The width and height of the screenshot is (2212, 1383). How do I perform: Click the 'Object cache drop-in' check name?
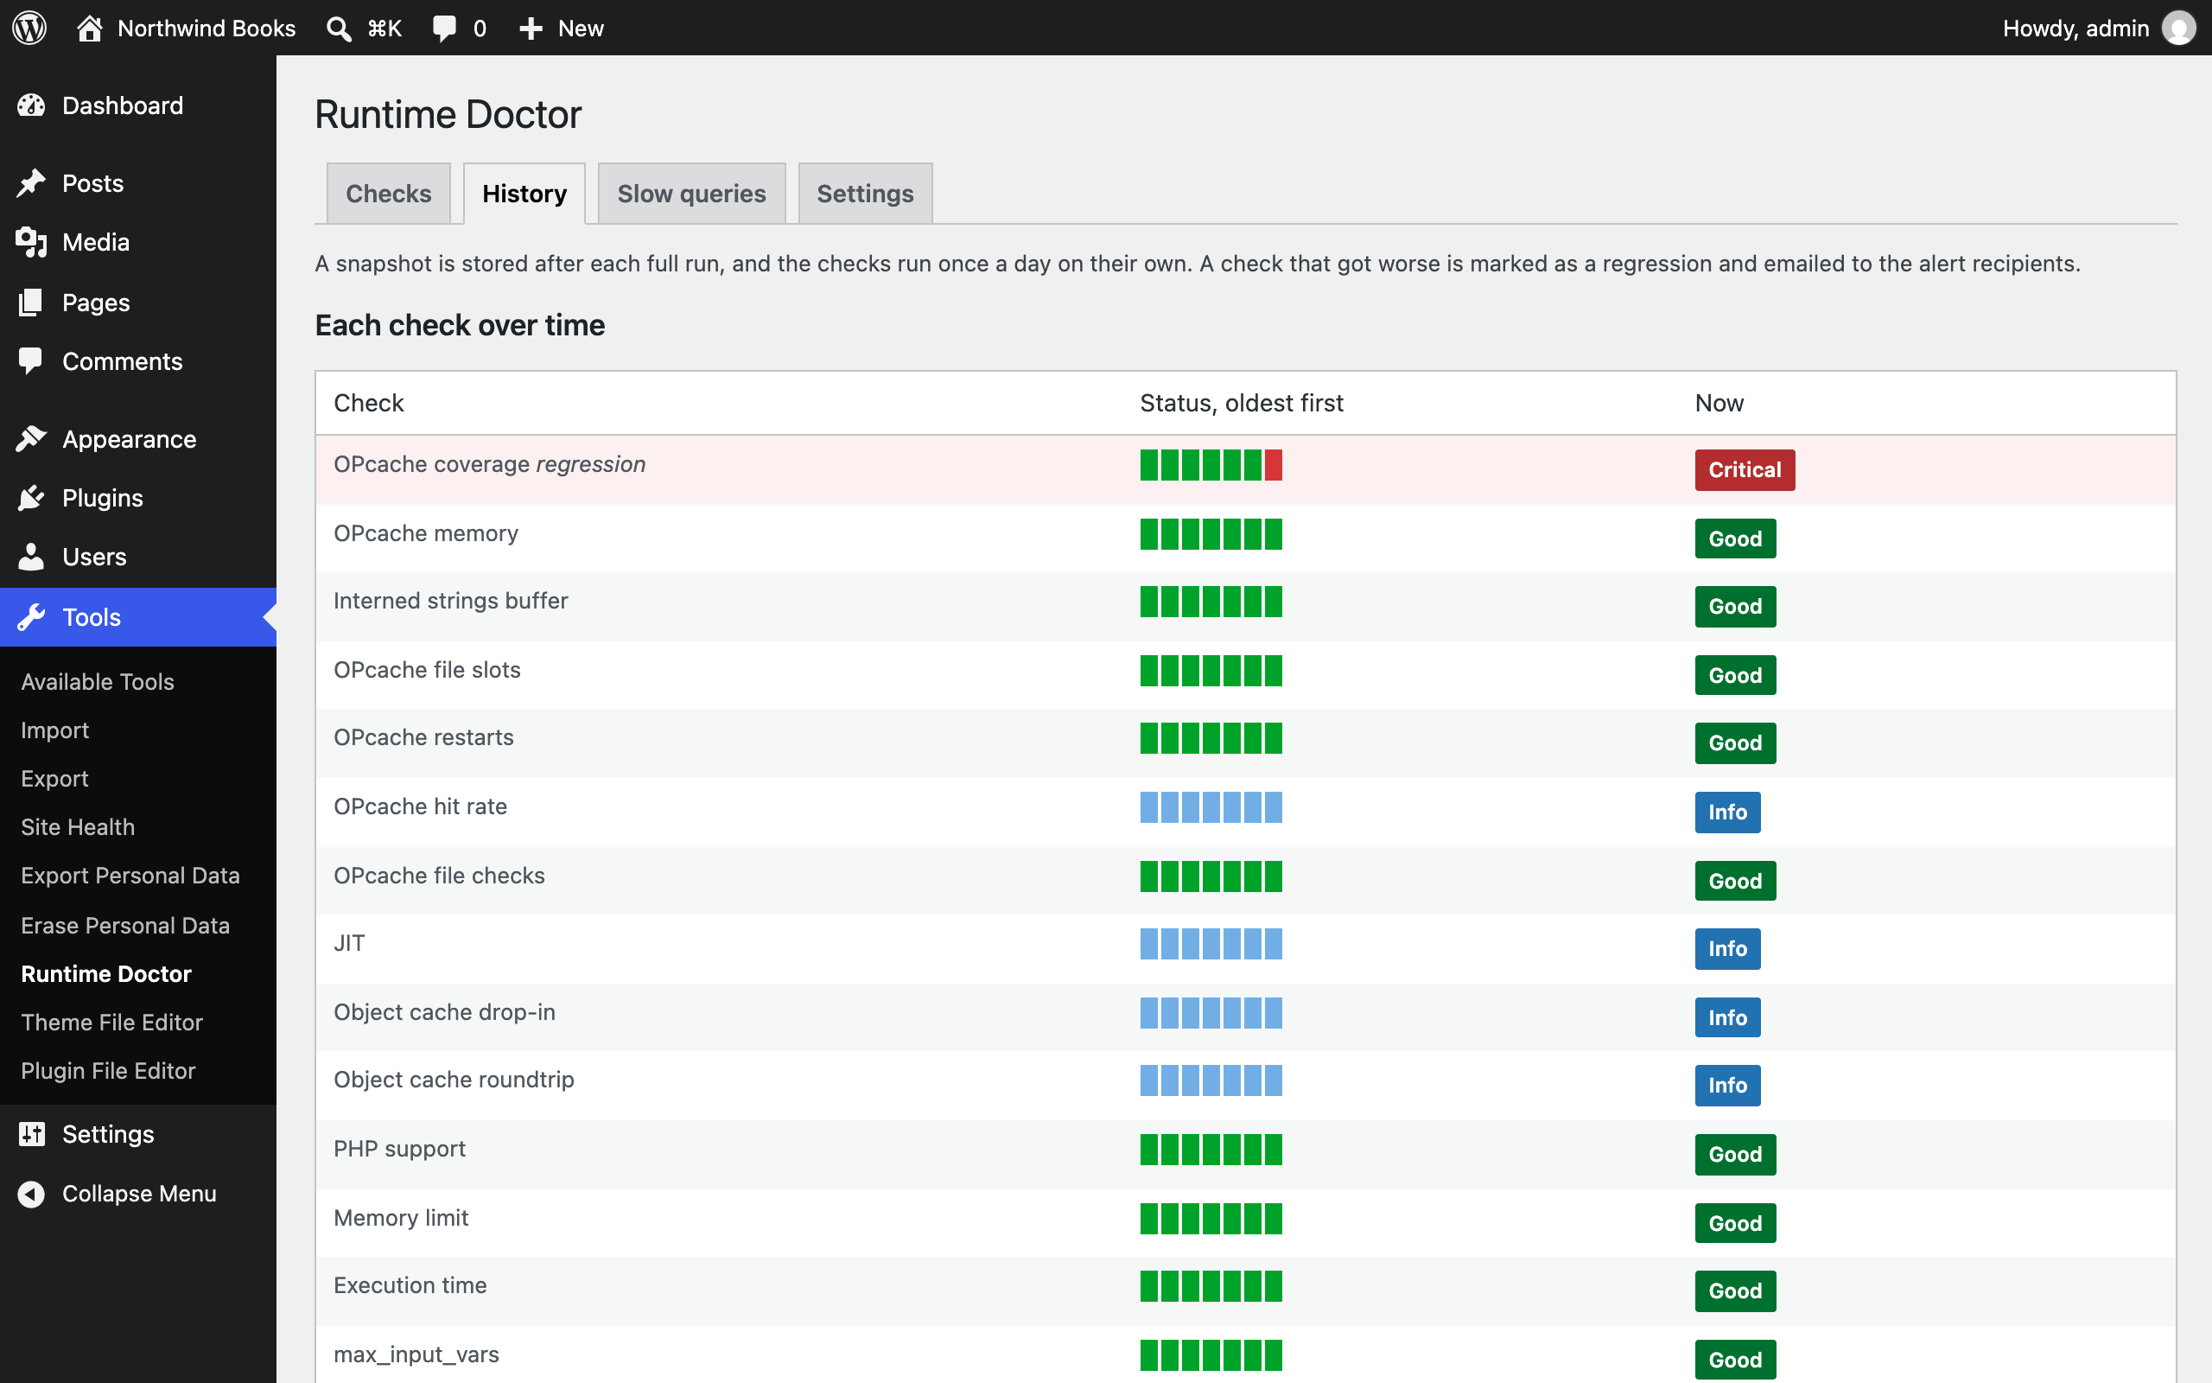[x=444, y=1012]
